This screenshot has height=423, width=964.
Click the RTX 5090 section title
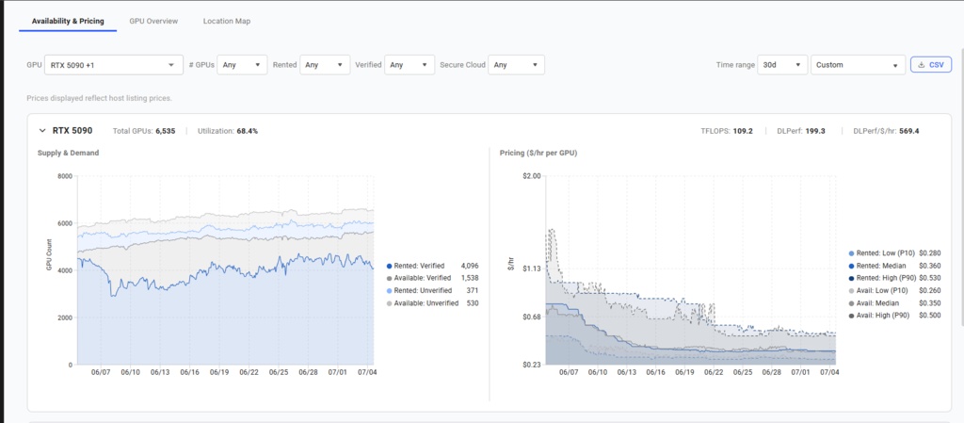pos(72,130)
